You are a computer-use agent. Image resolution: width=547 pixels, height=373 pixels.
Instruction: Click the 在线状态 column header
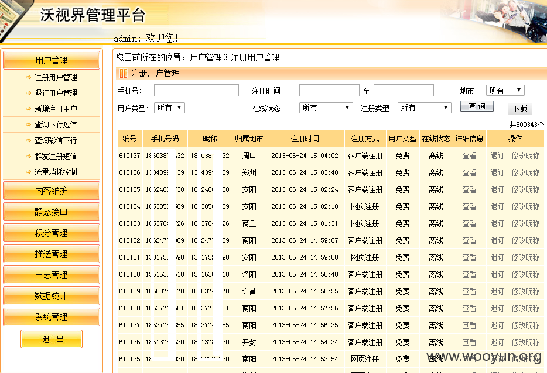pyautogui.click(x=436, y=139)
